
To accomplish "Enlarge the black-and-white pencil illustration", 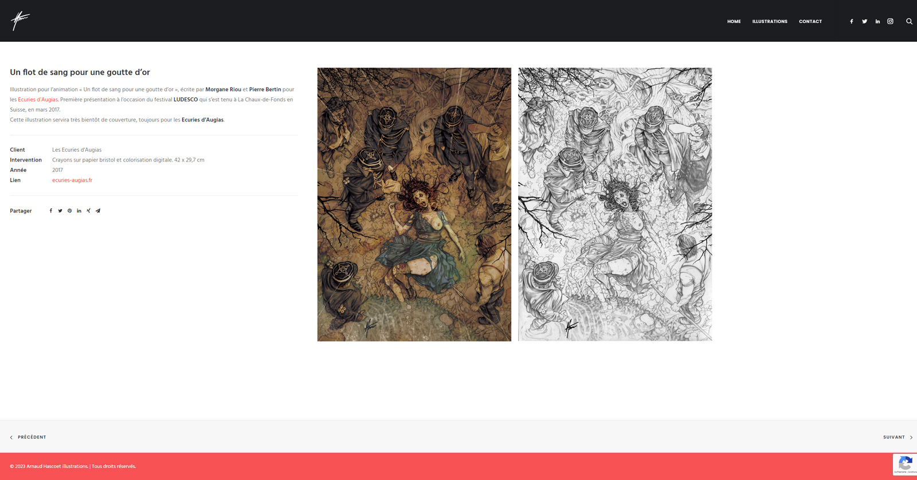I will point(615,204).
